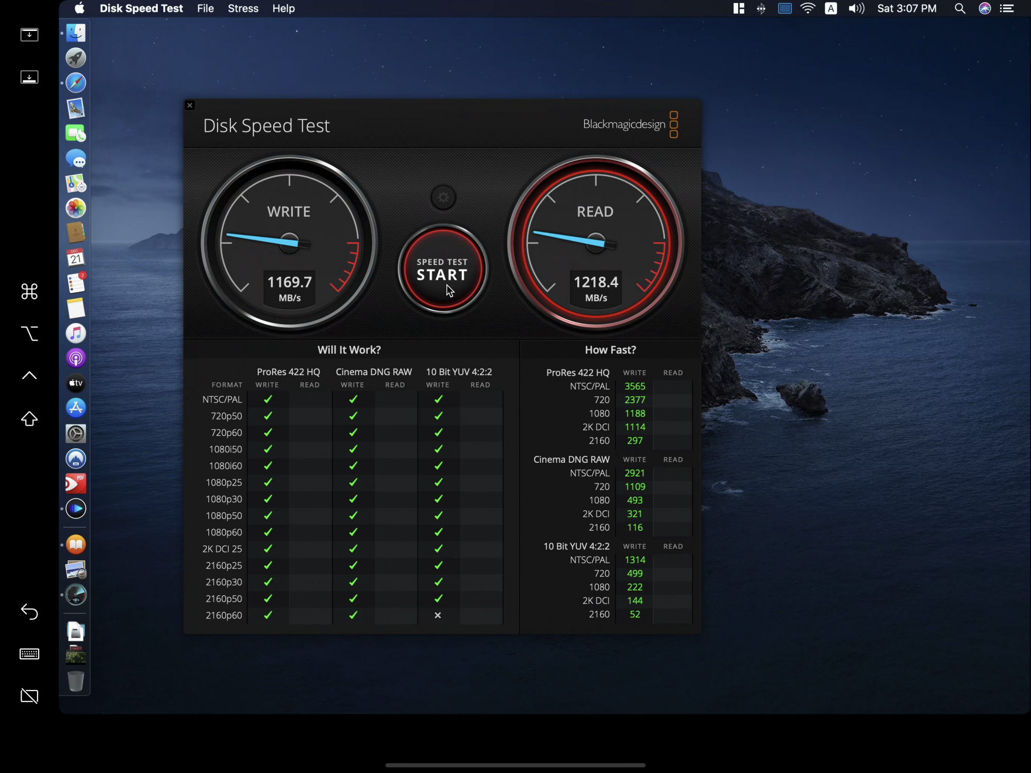Toggle the Option modifier key
The width and height of the screenshot is (1031, 773).
click(29, 334)
